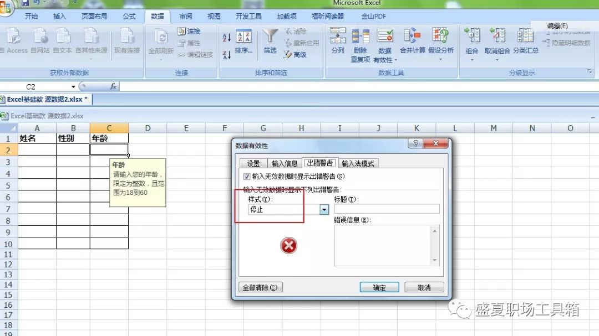Switch to the 设置 tab
The image size is (599, 336).
click(x=253, y=162)
